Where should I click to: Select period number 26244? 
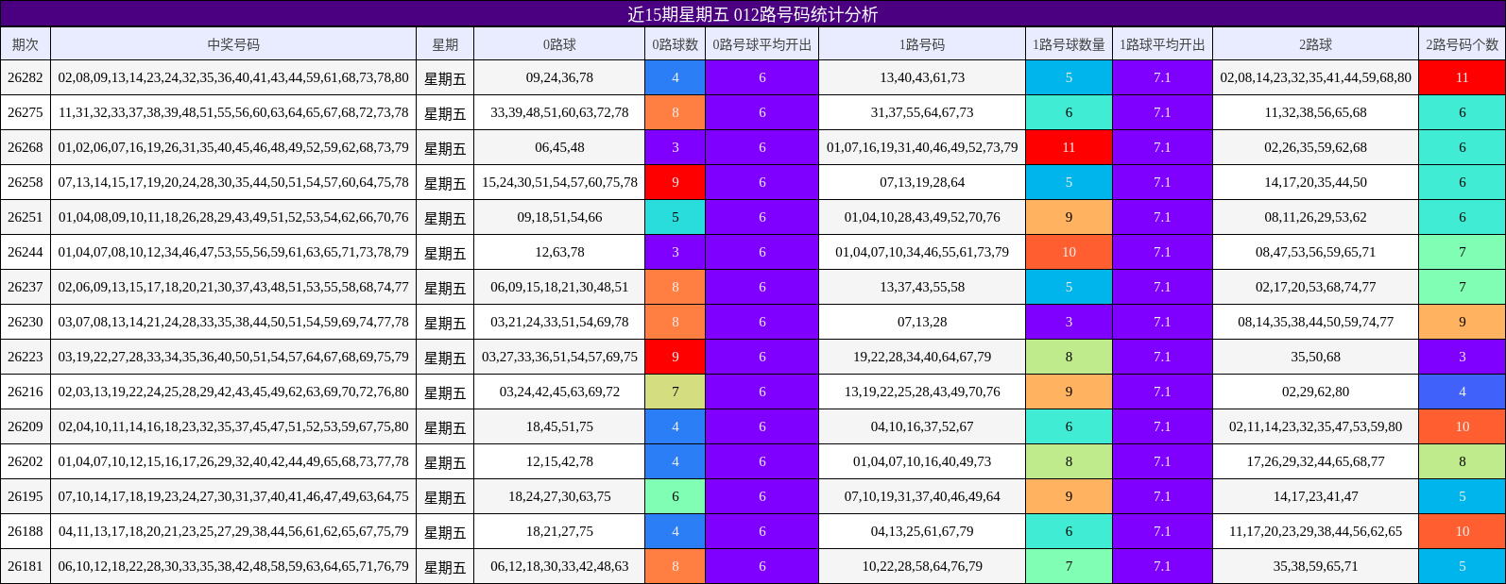(x=26, y=252)
